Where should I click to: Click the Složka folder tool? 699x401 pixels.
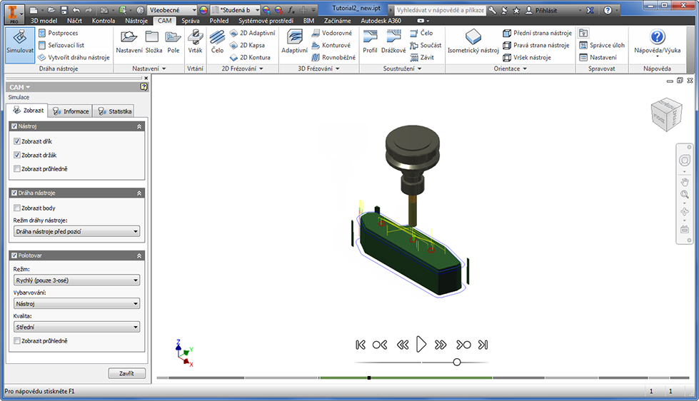point(154,42)
